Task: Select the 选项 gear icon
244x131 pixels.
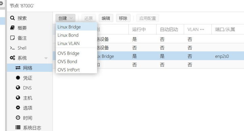Action: click(x=18, y=108)
